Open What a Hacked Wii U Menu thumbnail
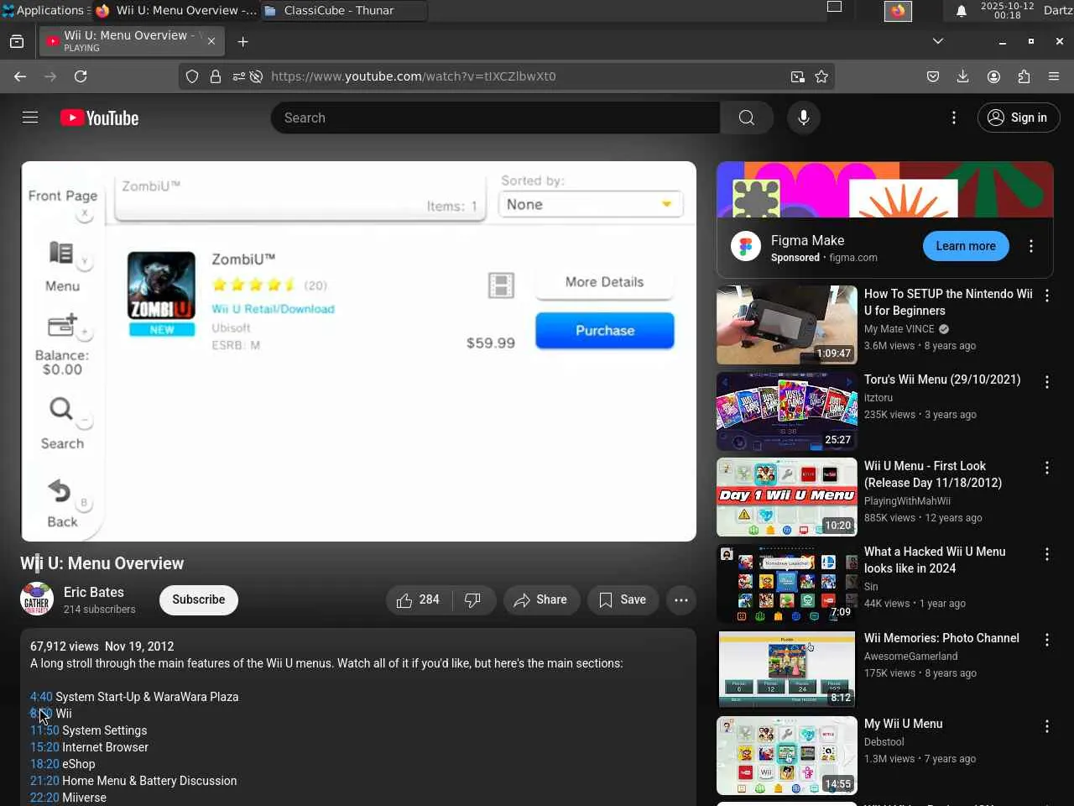The image size is (1074, 806). (x=787, y=584)
